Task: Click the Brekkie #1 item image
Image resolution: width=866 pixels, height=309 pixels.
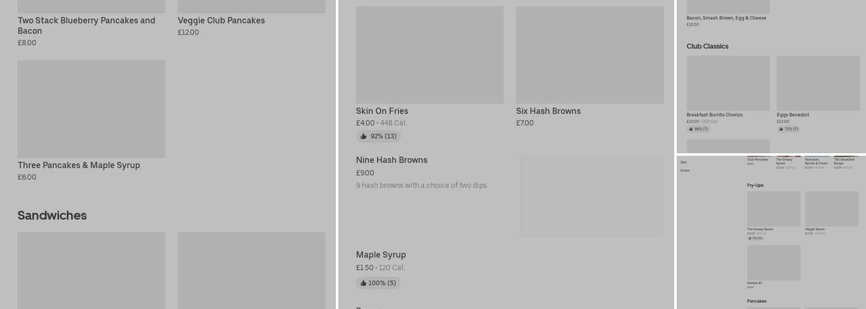Action: [x=773, y=263]
